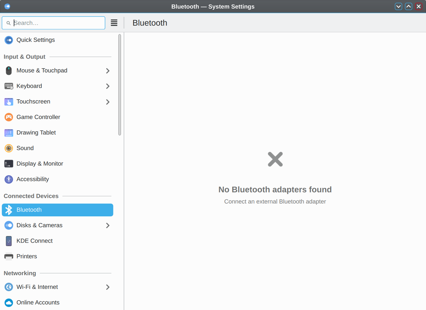The image size is (426, 310).
Task: Expand the Disks & Cameras chevron
Action: [x=108, y=226]
